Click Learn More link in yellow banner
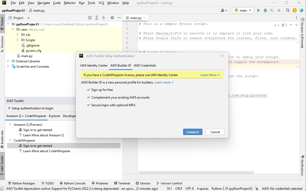The image size is (306, 191). (x=210, y=75)
